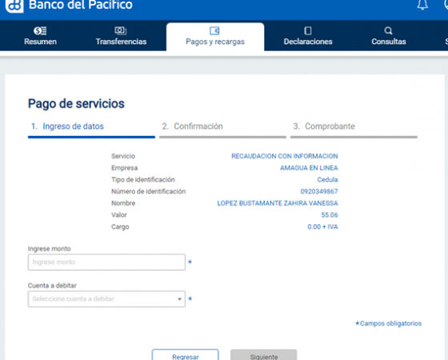Viewport: 448px width, 360px height.
Task: Click the Ingrese monto field label
Action: coord(49,249)
